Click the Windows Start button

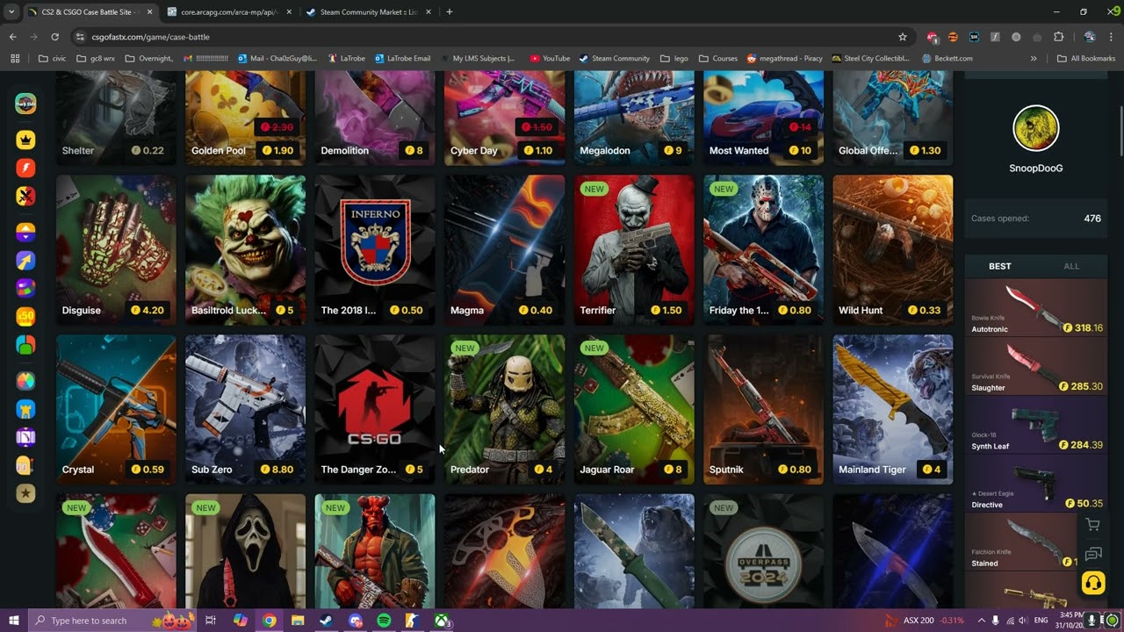coord(12,621)
